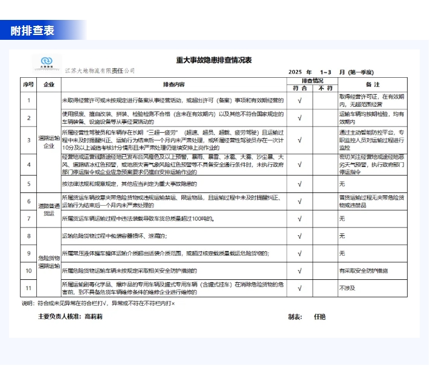Click row 8 content starting '运输危险货物过程中'

115,236
